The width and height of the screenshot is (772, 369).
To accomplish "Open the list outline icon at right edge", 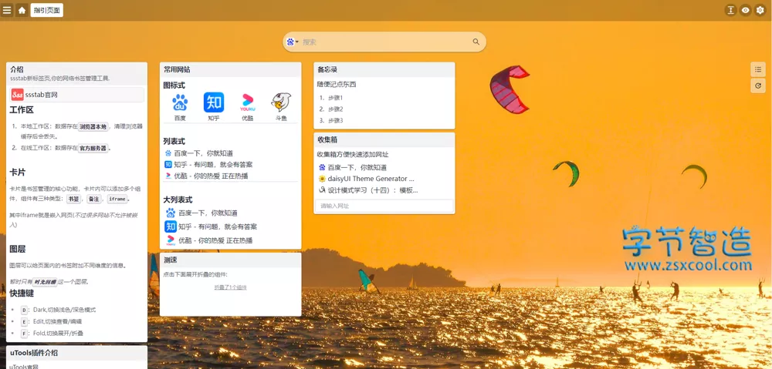I will click(758, 70).
